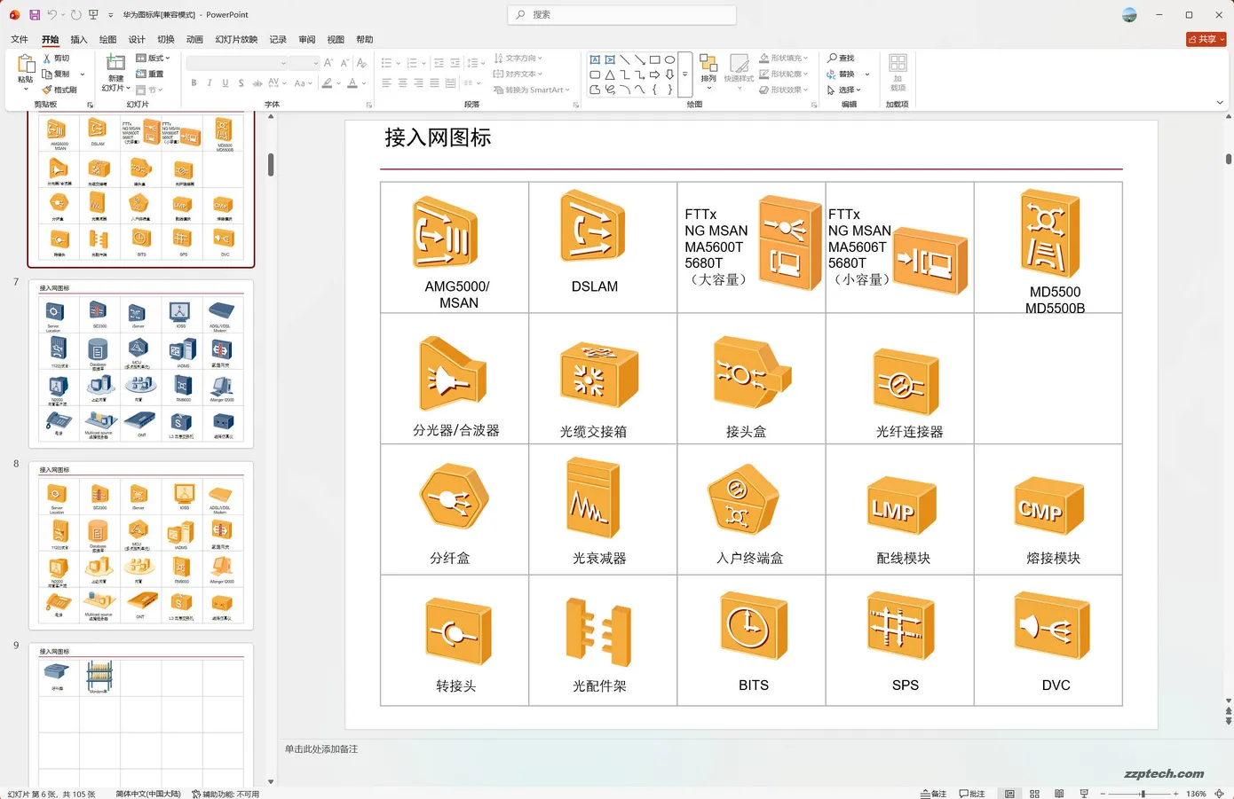Click the Cut (剪切) scissors button
Image resolution: width=1234 pixels, height=799 pixels.
tap(56, 59)
